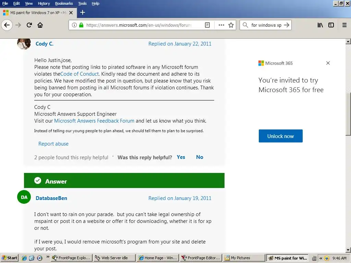The height and width of the screenshot is (263, 351).
Task: Switch to FrontPage Explorer taskbar window
Action: 71,258
